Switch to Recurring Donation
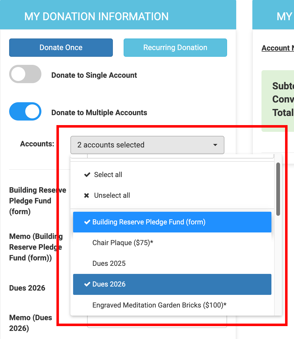Screen dimensions: 294x339 tap(175, 48)
